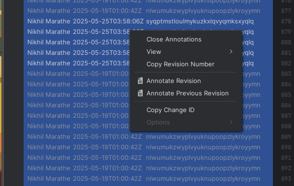Click author Nikhil Marathe on line 890
This screenshot has width=294, height=186.
tap(49, 147)
